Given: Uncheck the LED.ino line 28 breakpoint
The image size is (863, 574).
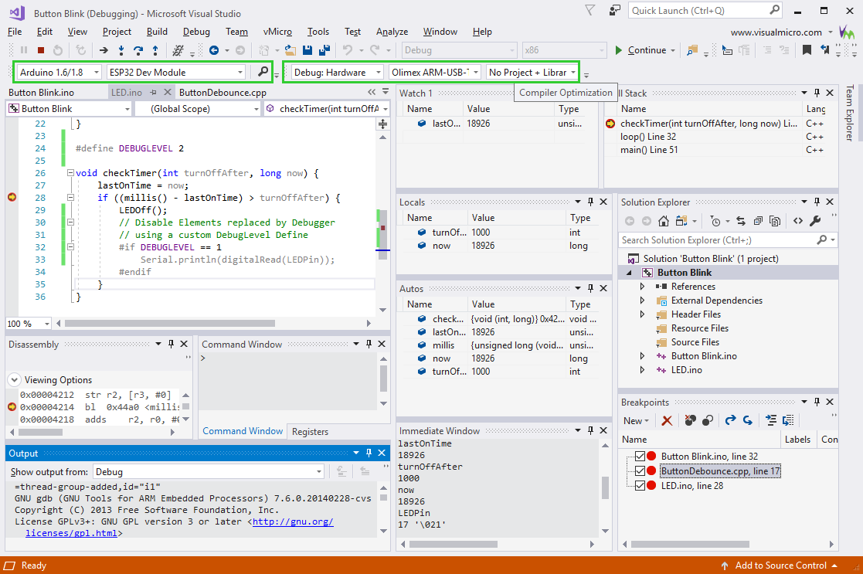Looking at the screenshot, I should click(640, 486).
